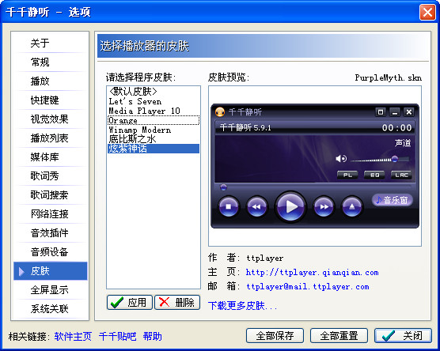Click the stop button in skin preview
440x351 pixels.
click(229, 207)
